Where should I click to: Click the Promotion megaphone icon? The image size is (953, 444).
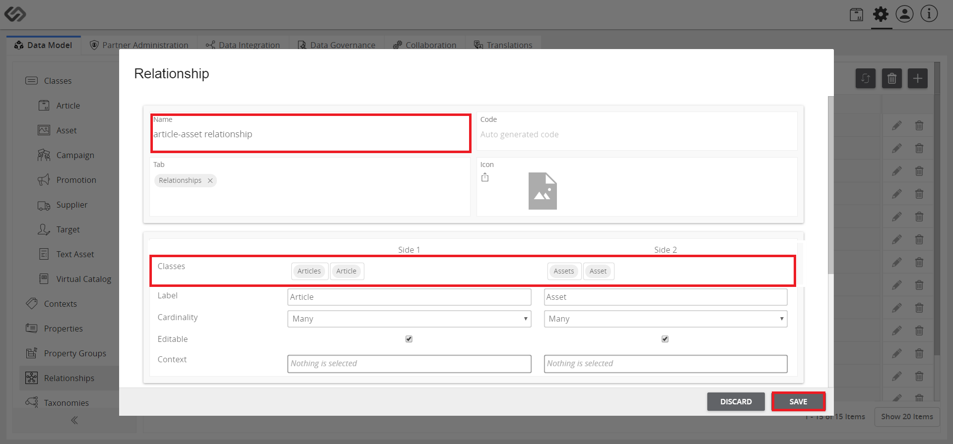44,180
